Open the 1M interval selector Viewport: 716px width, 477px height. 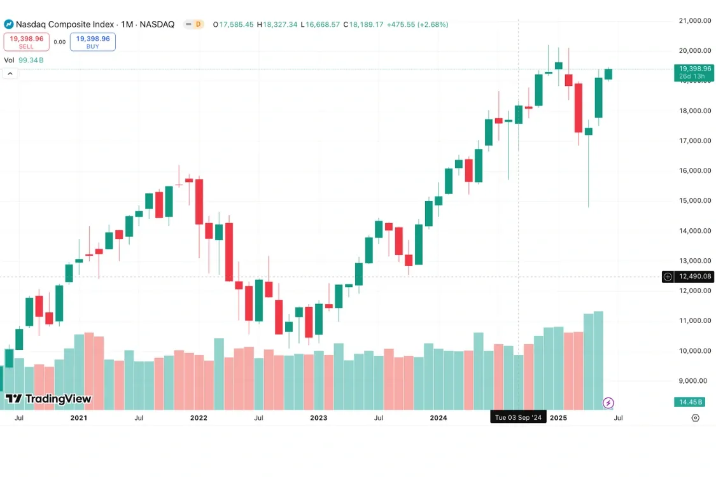[x=126, y=24]
